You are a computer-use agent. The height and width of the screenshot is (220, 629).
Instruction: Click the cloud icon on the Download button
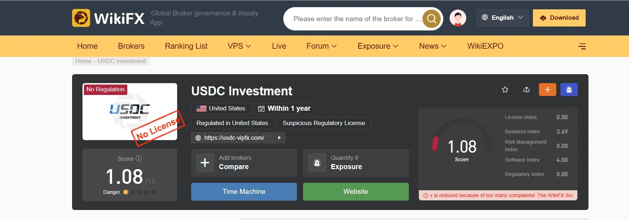click(543, 18)
